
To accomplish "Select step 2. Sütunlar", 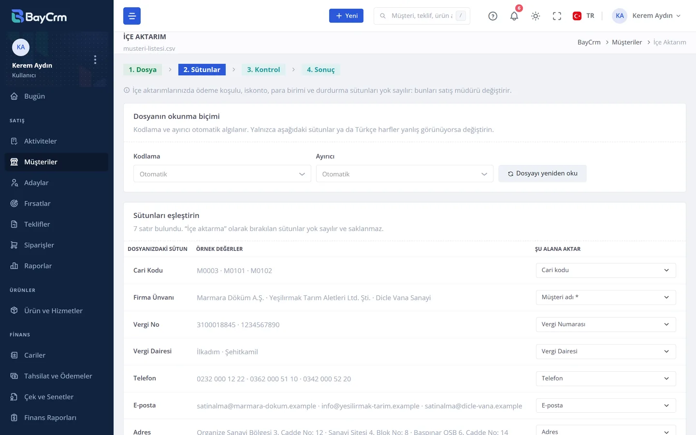I will point(202,70).
